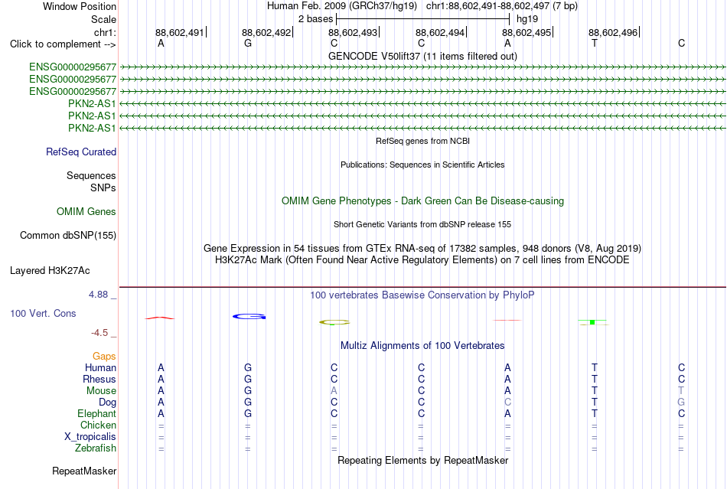Click the 'RefSeq genes from NCBI' title
727x489 pixels.
point(423,141)
